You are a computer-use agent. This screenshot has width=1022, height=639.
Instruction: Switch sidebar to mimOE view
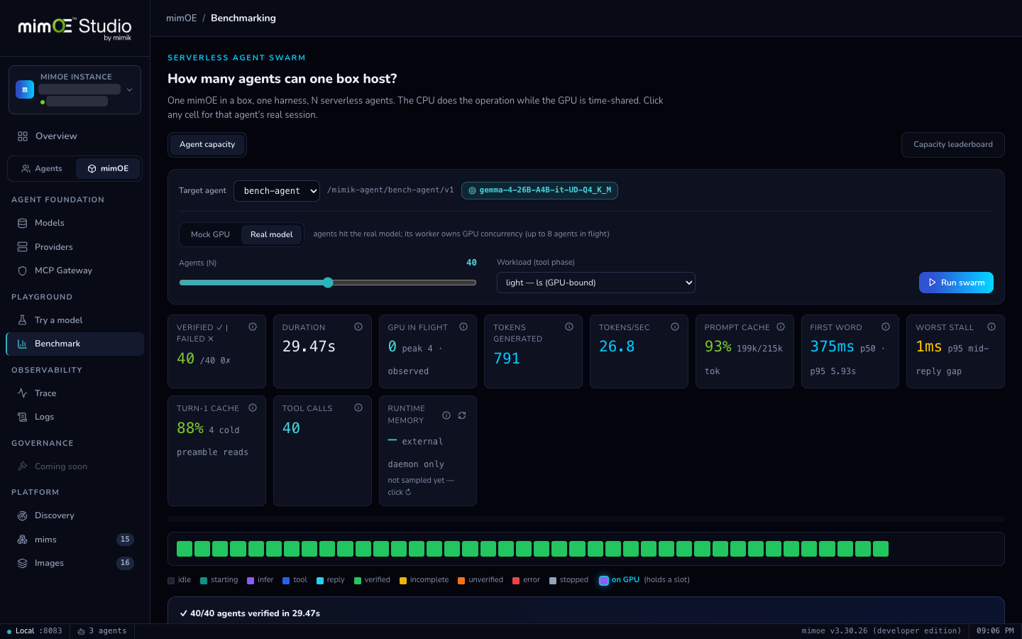point(108,169)
